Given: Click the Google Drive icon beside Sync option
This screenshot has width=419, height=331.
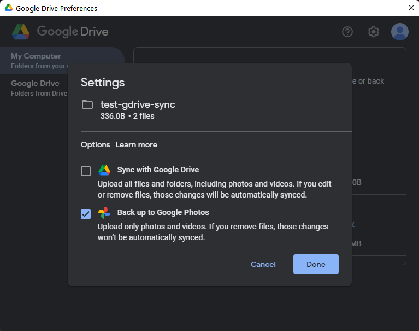Looking at the screenshot, I should (x=104, y=170).
